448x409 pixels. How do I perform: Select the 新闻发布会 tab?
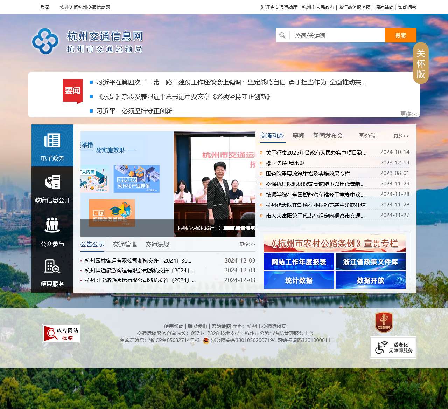[328, 136]
